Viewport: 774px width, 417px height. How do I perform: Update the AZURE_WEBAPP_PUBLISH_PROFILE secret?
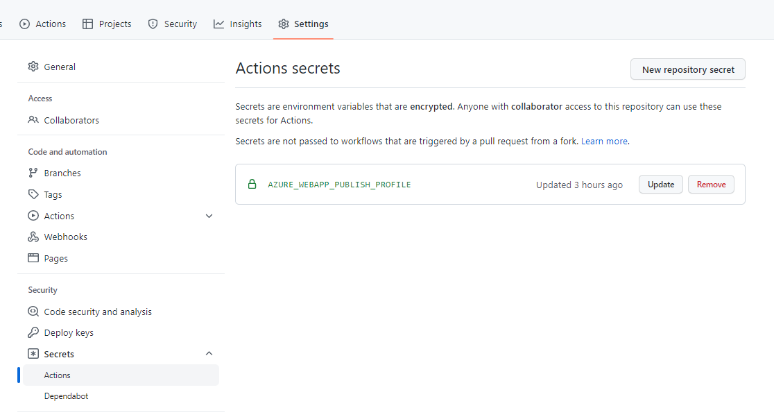pyautogui.click(x=660, y=185)
